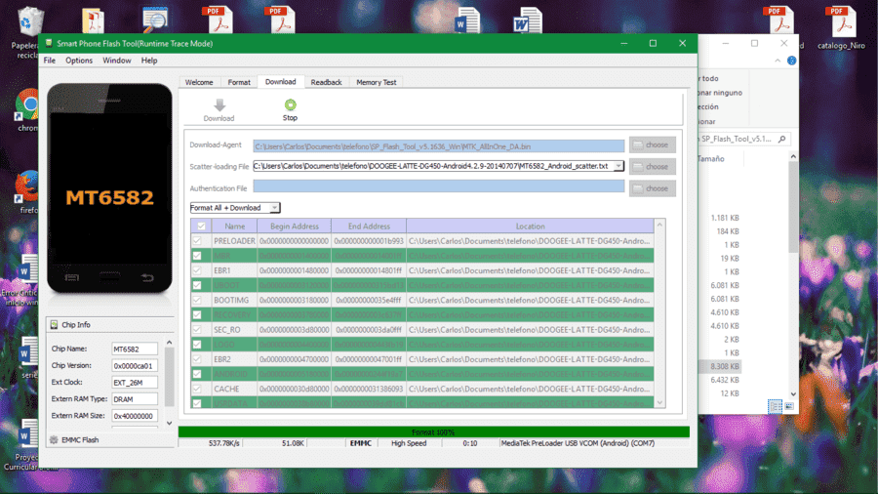The width and height of the screenshot is (878, 494).
Task: Switch to the Format tab
Action: point(239,82)
